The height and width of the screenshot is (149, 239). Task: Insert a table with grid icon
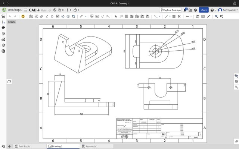[x=126, y=16]
